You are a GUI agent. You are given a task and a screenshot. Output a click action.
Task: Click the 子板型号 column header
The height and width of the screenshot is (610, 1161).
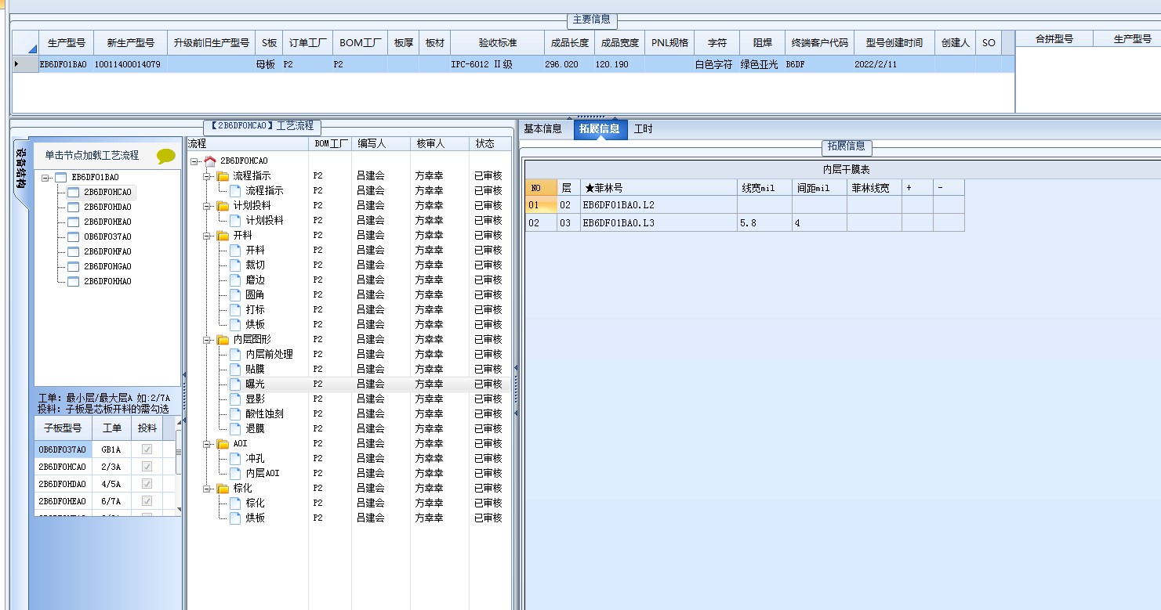point(63,428)
